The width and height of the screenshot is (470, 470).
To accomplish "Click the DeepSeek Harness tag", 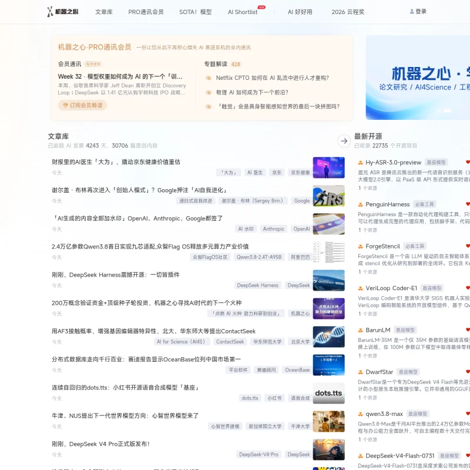I will 257,286.
